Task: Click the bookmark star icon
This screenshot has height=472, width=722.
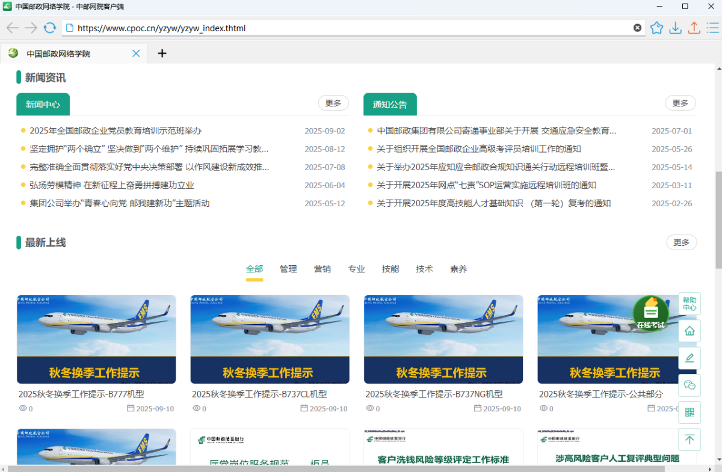Action: [656, 28]
